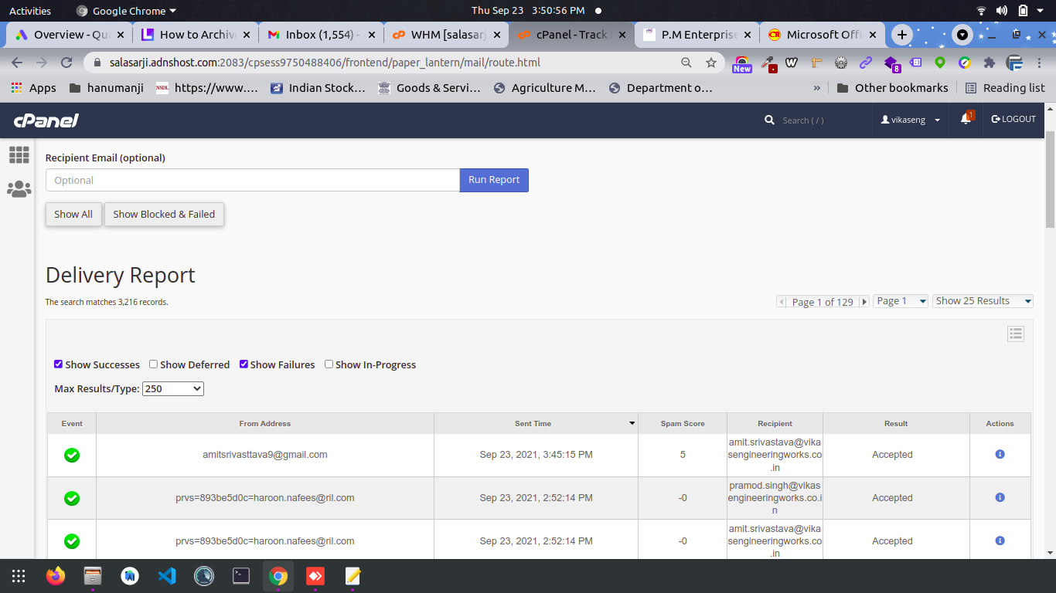The image size is (1056, 593).
Task: Click the Run Report button
Action: 494,180
